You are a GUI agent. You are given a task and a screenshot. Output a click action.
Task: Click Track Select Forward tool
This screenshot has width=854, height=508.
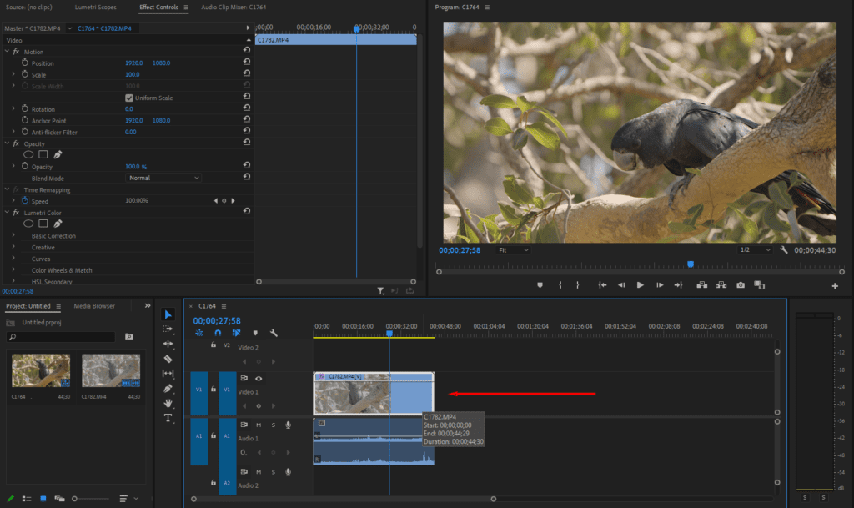coord(168,329)
